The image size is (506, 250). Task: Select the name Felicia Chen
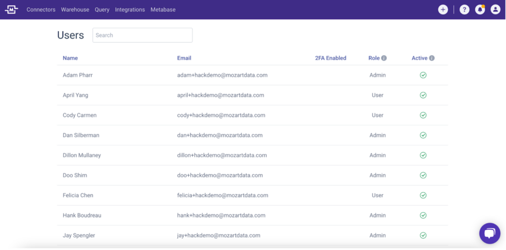click(78, 195)
